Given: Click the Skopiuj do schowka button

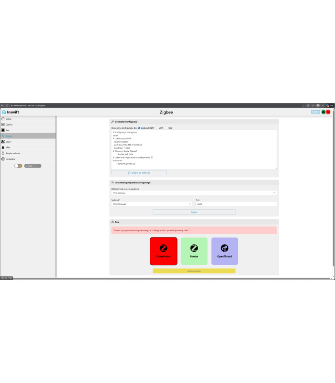Looking at the screenshot, I should point(139,172).
